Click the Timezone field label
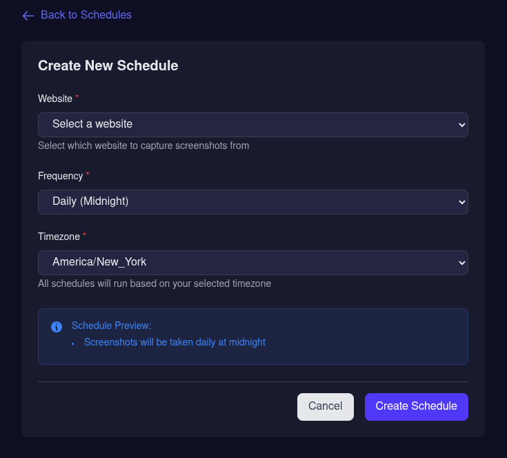 point(59,237)
